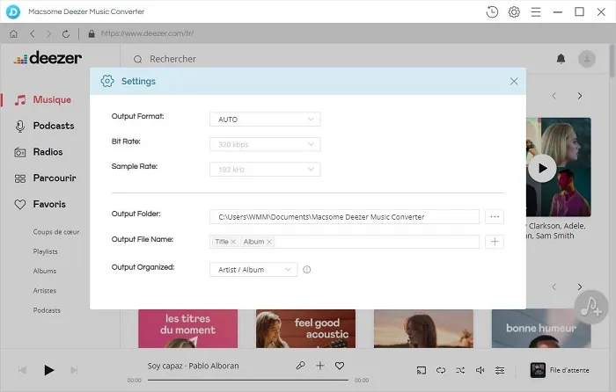The image size is (616, 392).
Task: Remove the Title tag from file name
Action: pos(233,242)
